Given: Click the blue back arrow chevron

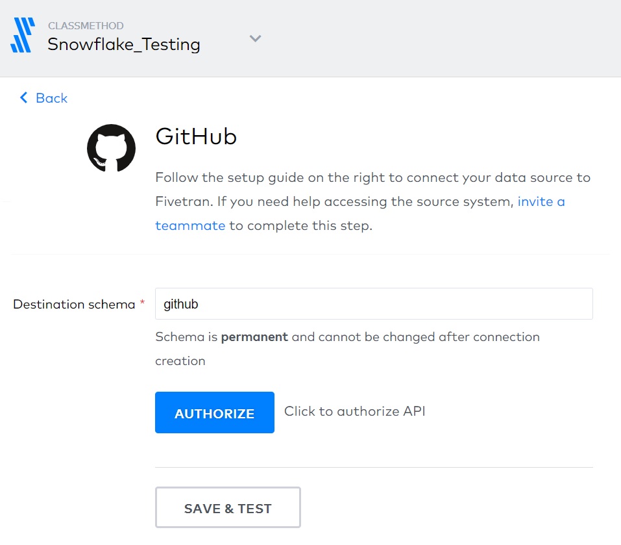Looking at the screenshot, I should coord(24,97).
